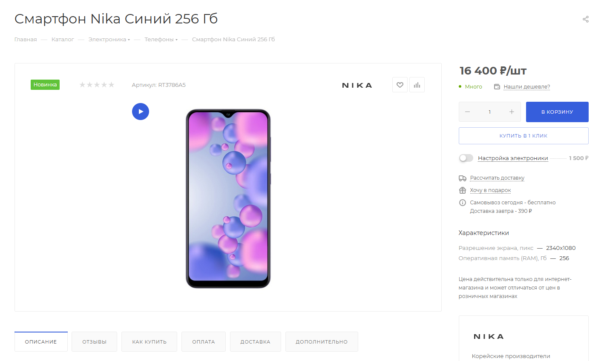The height and width of the screenshot is (361, 604).
Task: Click the share icon near the title
Action: click(586, 19)
